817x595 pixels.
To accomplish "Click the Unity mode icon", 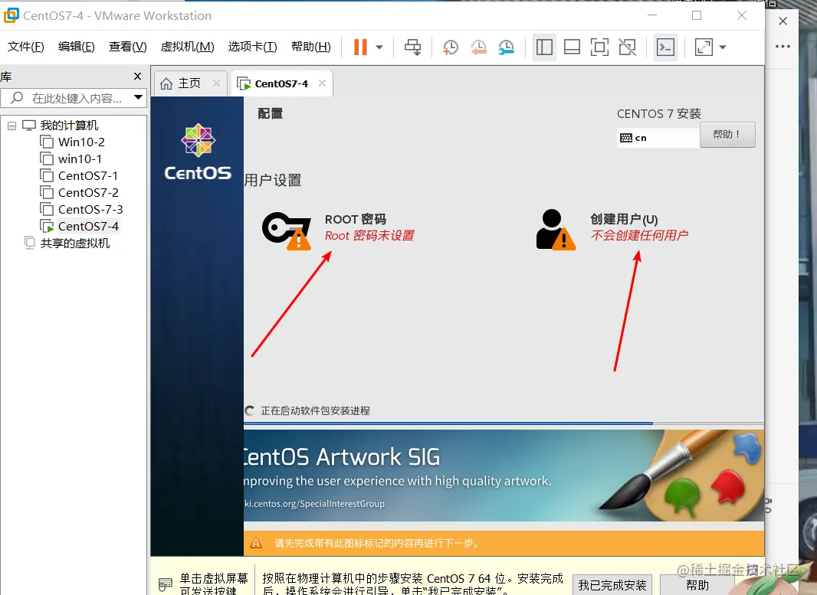I will coord(628,47).
